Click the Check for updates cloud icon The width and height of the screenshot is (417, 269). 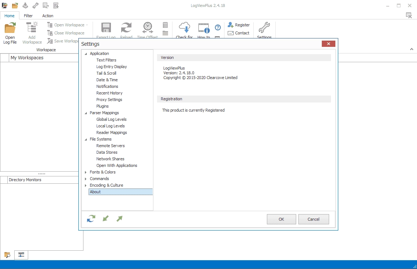pos(184,28)
